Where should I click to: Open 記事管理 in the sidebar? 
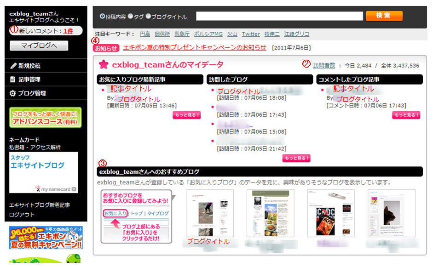pos(29,80)
